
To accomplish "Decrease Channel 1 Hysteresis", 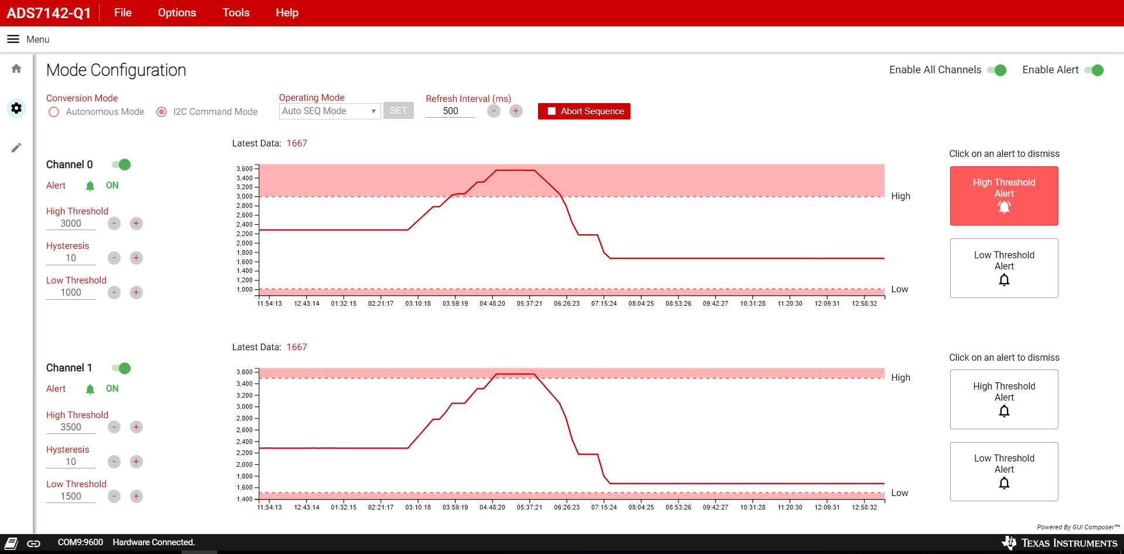I will 114,461.
